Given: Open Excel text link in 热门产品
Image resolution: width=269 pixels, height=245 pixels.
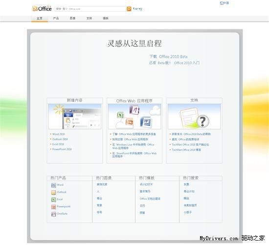Looking at the screenshot, I should point(60,199).
